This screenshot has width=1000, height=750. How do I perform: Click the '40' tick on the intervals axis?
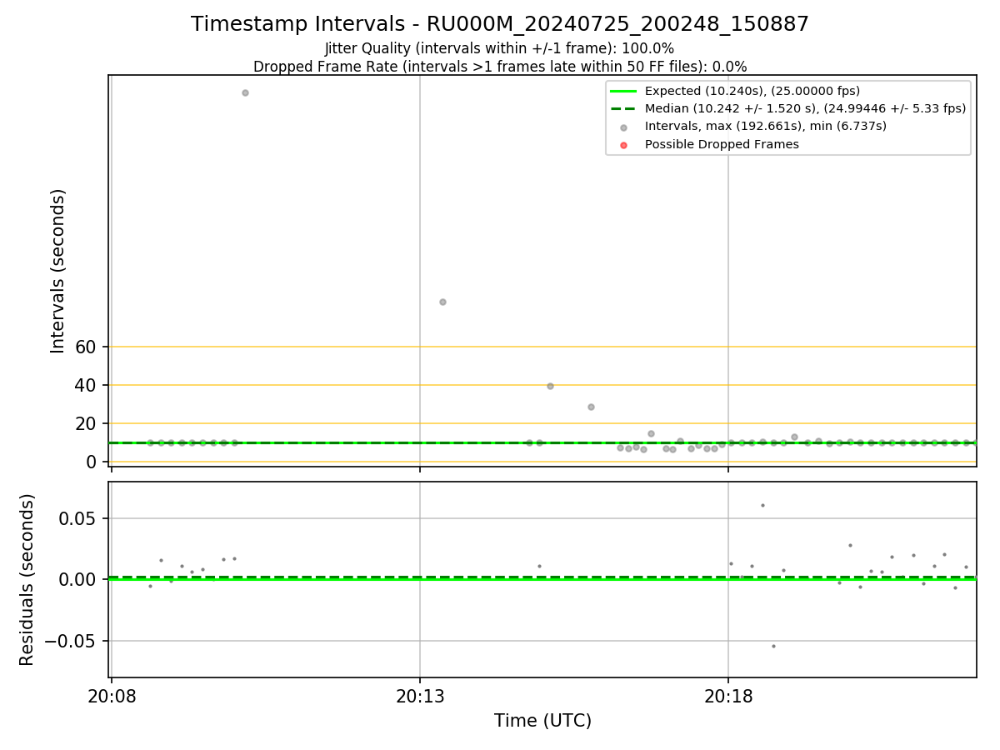[x=87, y=385]
